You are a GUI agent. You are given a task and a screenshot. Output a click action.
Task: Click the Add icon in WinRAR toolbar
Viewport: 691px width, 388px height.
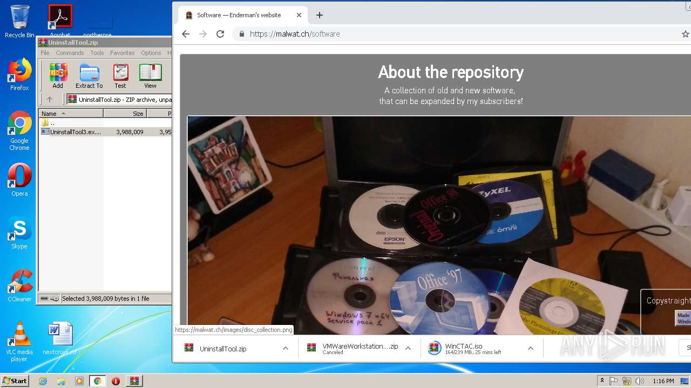point(58,76)
